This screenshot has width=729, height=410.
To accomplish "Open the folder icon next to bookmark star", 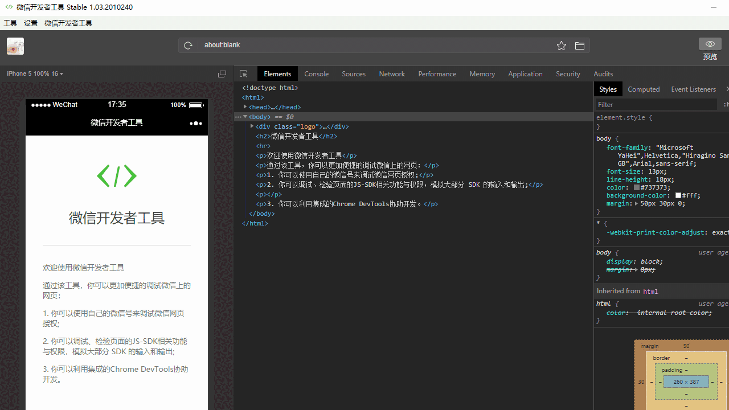I will click(579, 46).
